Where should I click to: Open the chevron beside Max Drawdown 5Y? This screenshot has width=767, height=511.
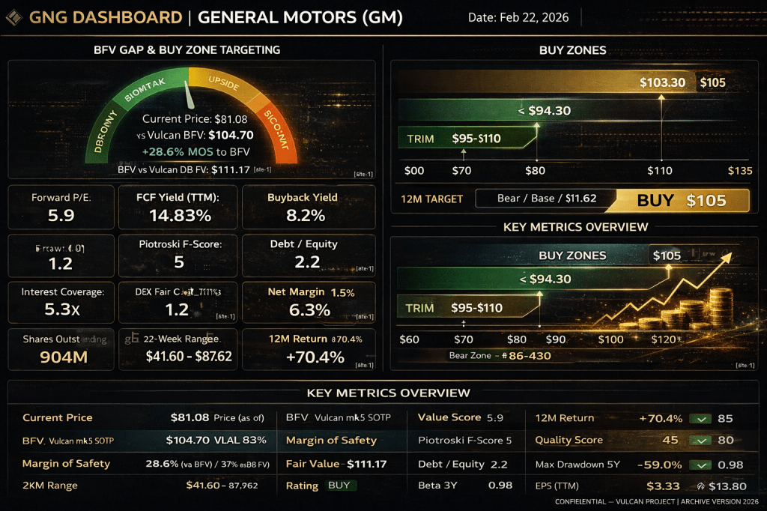[x=702, y=465]
